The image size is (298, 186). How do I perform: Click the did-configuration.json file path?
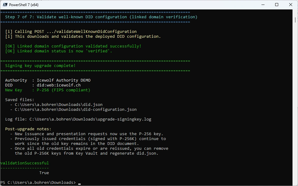click(75, 109)
